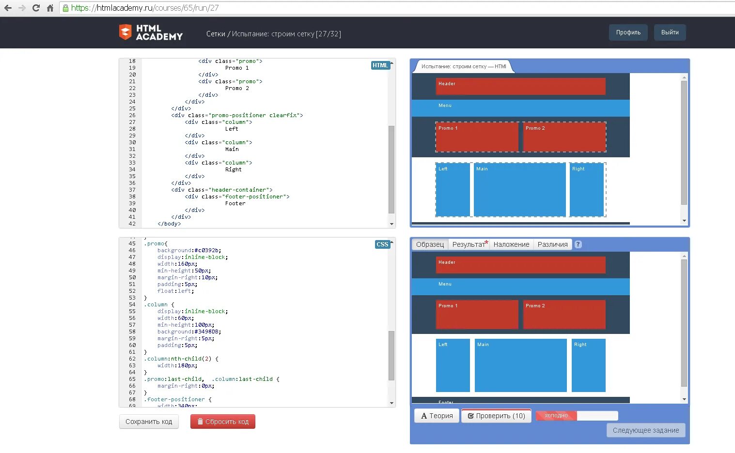Open the Профиль page

coord(628,32)
